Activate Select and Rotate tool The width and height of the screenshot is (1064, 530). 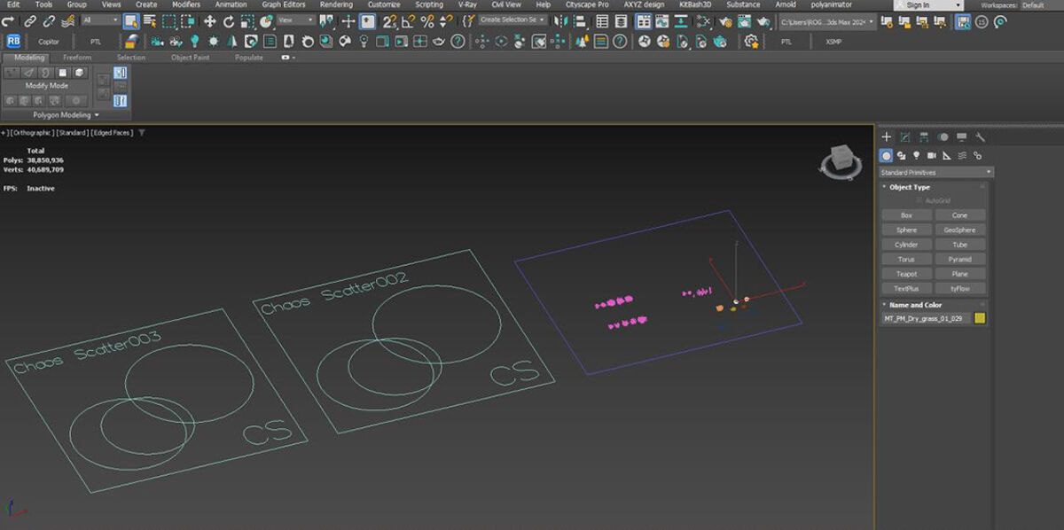click(229, 20)
